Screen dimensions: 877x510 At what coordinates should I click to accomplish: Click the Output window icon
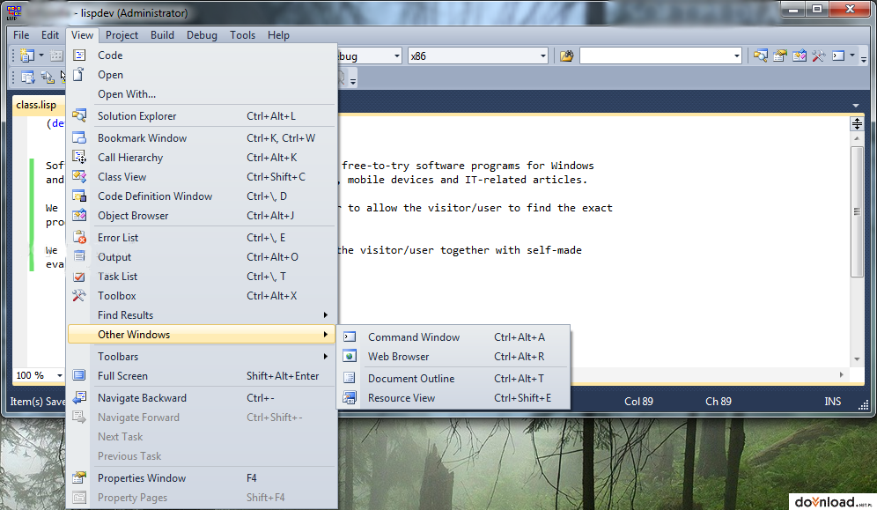point(79,256)
